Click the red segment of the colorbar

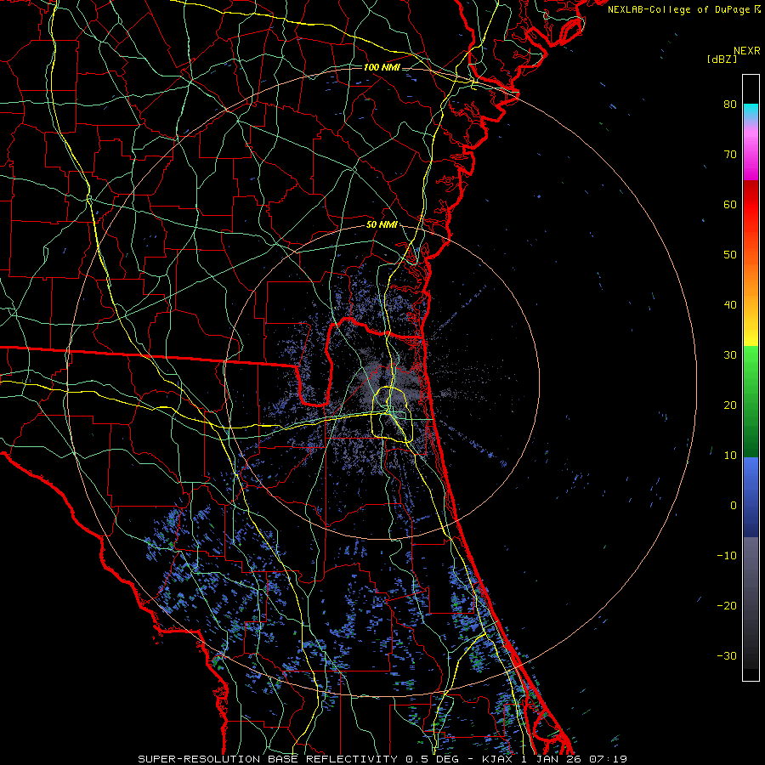click(751, 206)
